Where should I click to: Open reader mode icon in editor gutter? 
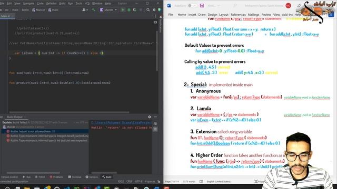click(155, 22)
